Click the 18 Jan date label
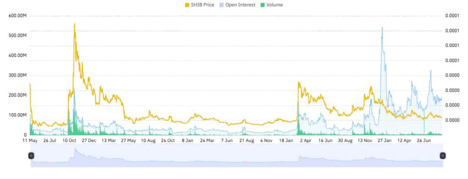The width and height of the screenshot is (468, 179). [286, 140]
